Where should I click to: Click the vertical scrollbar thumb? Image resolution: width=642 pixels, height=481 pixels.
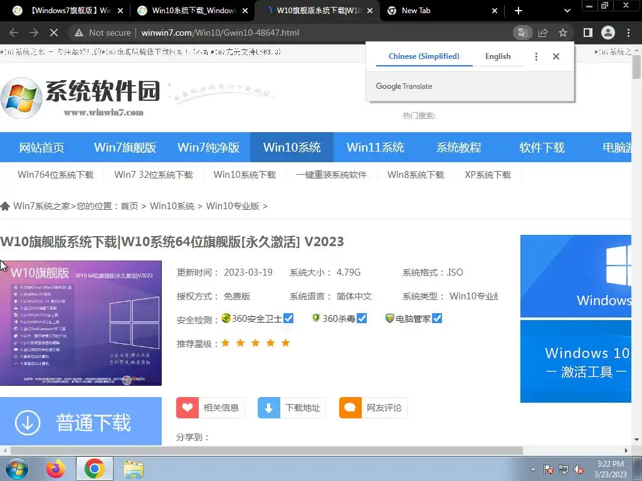point(637,66)
